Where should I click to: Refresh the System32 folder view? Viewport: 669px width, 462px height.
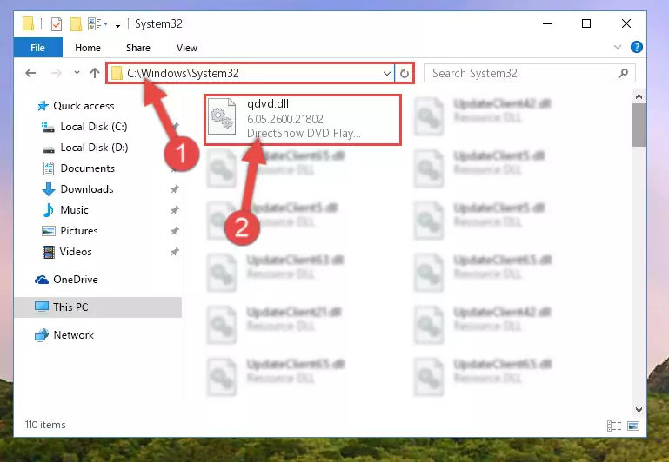(x=404, y=74)
